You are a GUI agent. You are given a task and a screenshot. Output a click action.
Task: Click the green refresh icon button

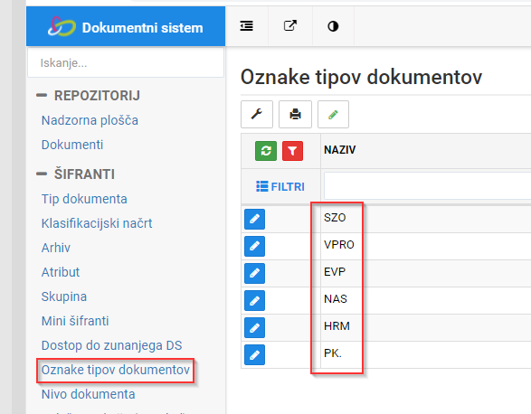[x=266, y=151]
